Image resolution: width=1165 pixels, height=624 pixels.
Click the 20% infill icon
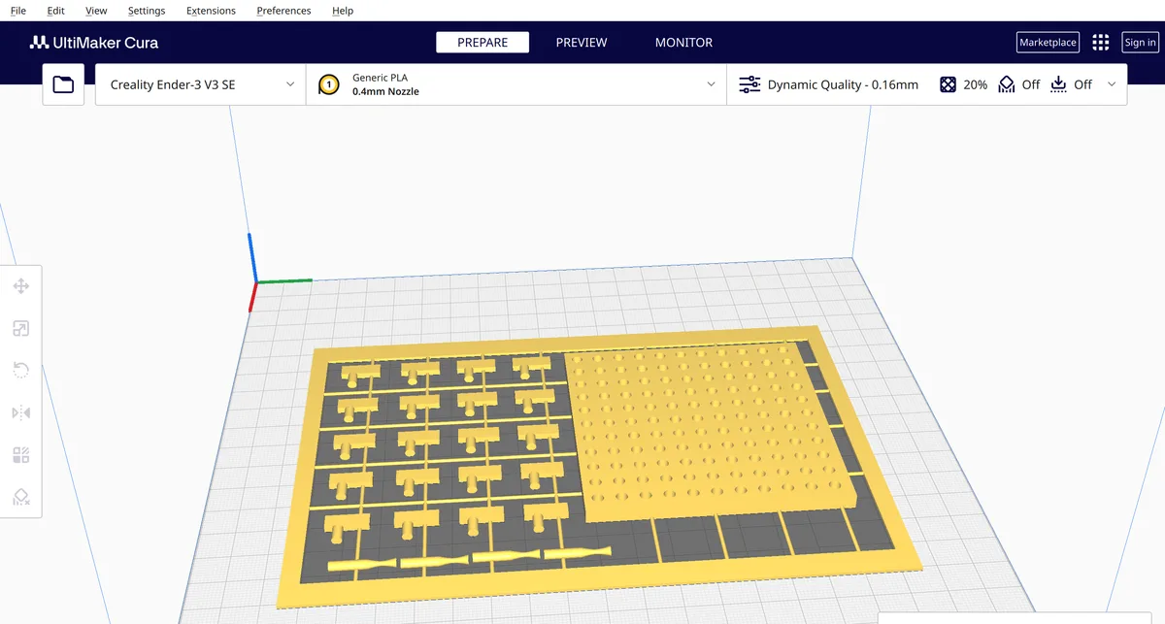(x=948, y=84)
